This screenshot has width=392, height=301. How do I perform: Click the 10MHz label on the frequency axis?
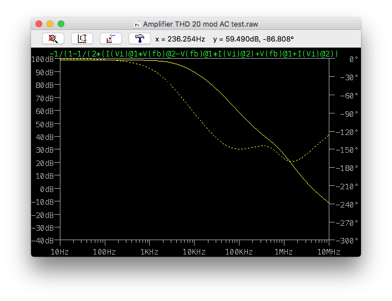click(x=329, y=252)
